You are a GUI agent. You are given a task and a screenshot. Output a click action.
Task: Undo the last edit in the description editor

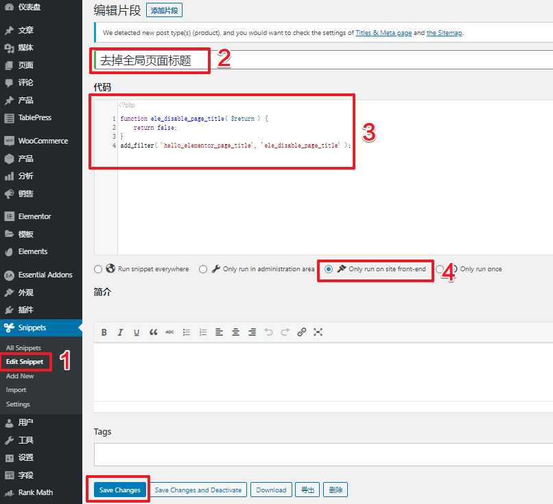(x=268, y=332)
